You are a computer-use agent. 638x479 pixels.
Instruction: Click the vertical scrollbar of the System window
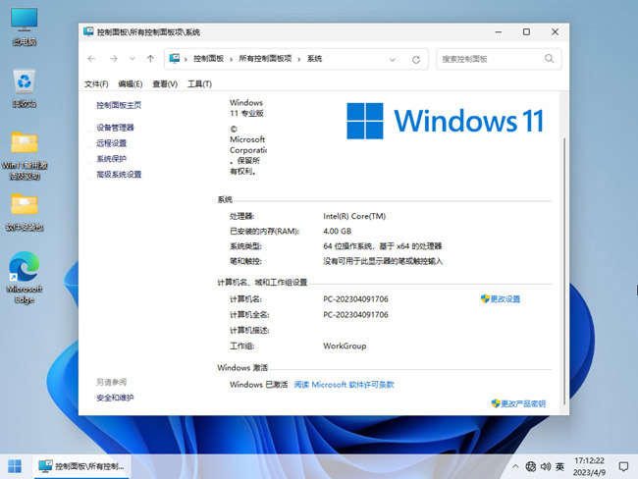pyautogui.click(x=564, y=271)
